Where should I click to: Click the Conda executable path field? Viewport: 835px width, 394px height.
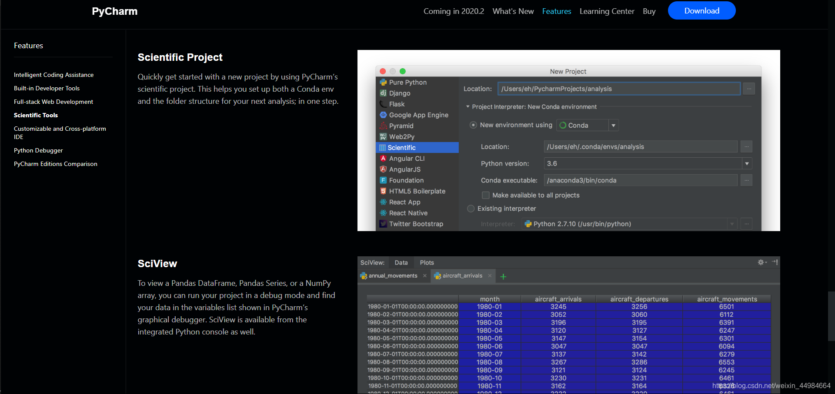tap(640, 180)
